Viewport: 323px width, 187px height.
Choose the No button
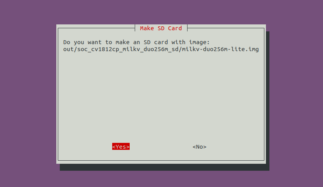[200, 147]
